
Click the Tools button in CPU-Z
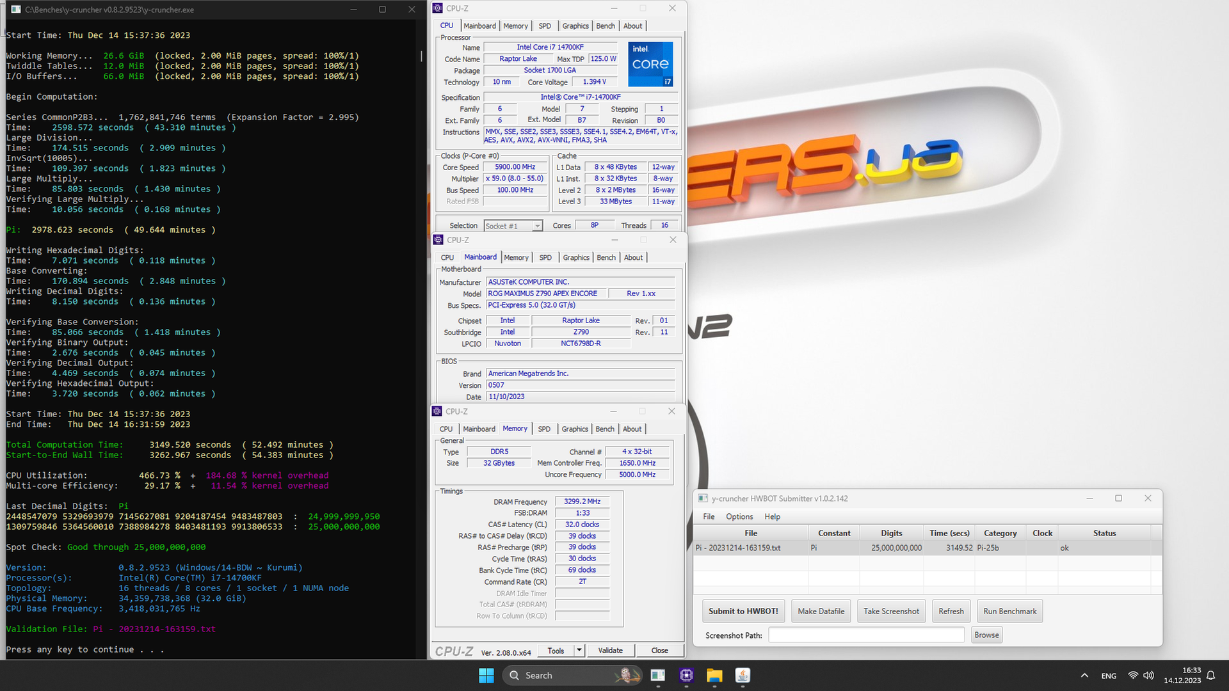coord(556,651)
